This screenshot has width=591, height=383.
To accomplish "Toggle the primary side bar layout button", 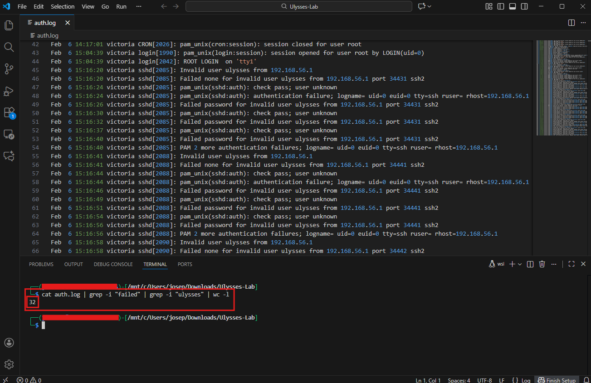I will (501, 6).
